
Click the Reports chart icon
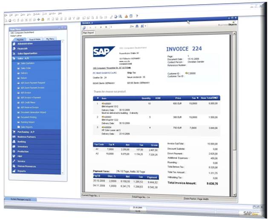[14, 171]
